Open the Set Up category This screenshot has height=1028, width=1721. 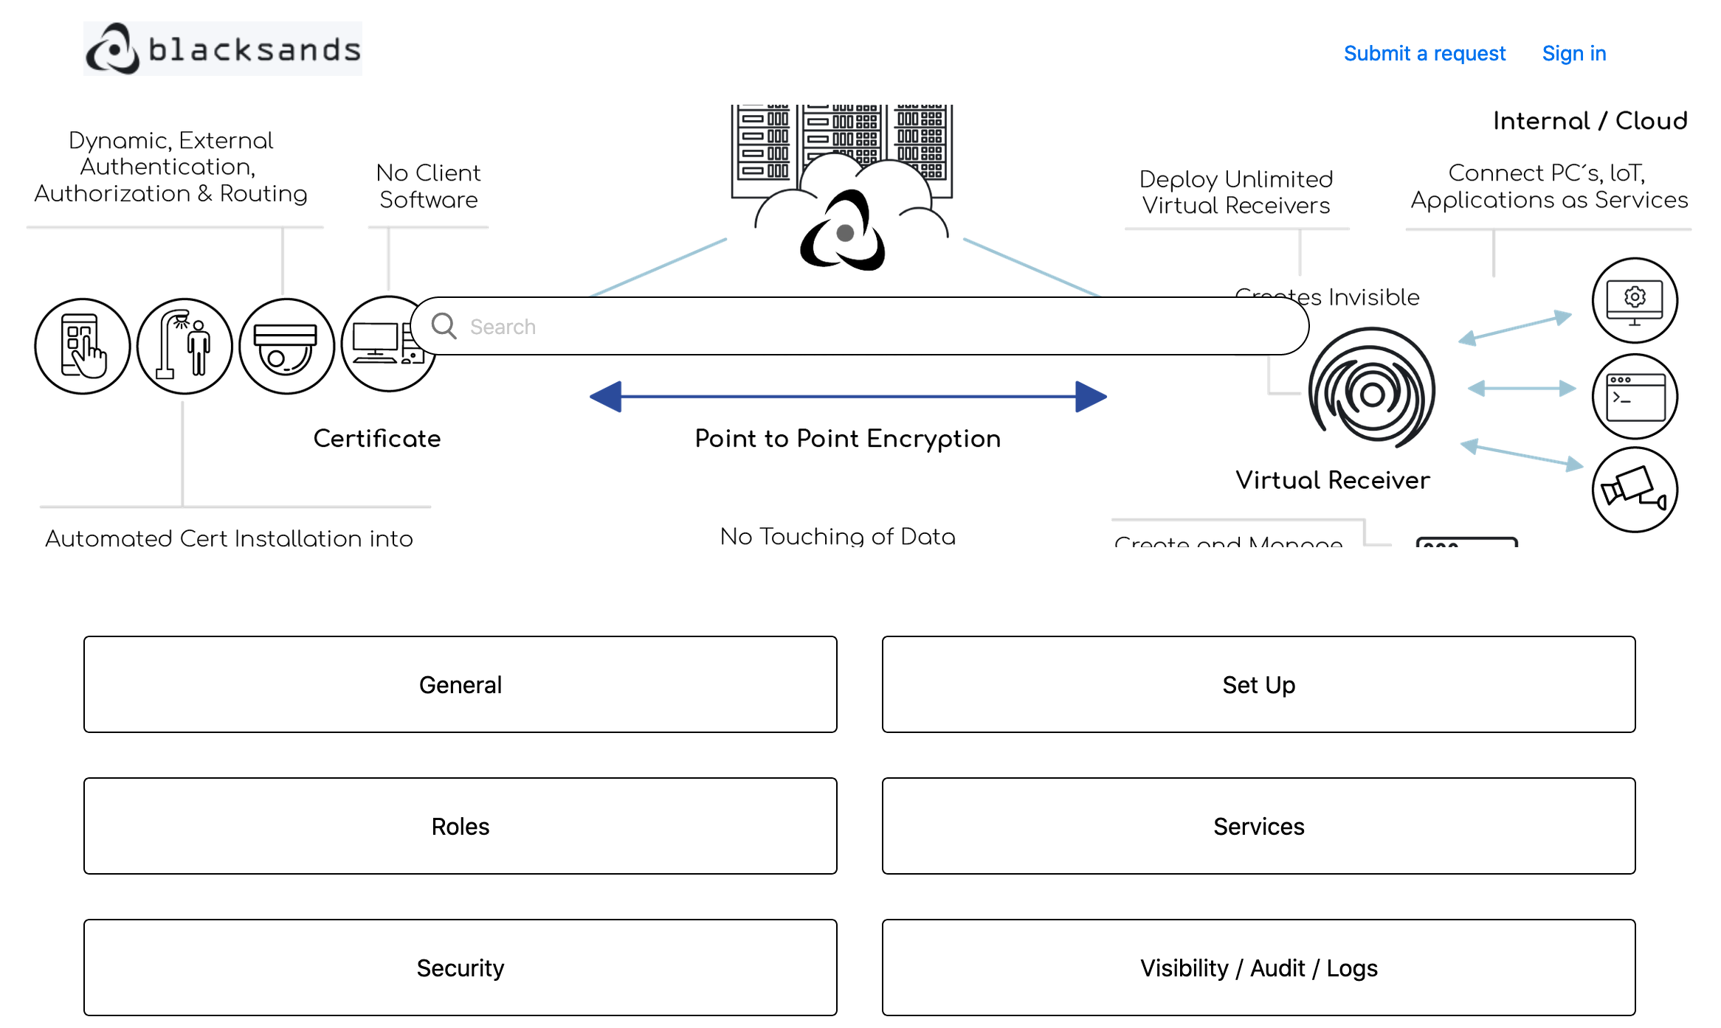pyautogui.click(x=1258, y=684)
